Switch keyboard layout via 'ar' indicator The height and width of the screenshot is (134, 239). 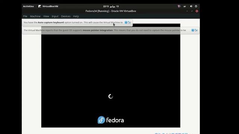[184, 6]
